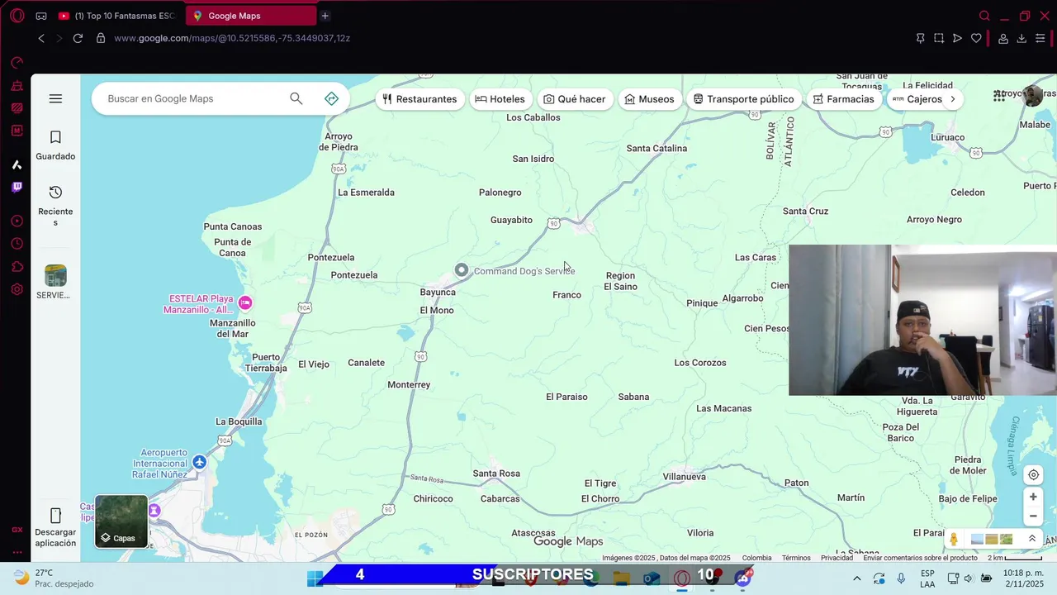Image resolution: width=1057 pixels, height=595 pixels.
Task: Zoom in the map with plus
Action: click(1033, 497)
